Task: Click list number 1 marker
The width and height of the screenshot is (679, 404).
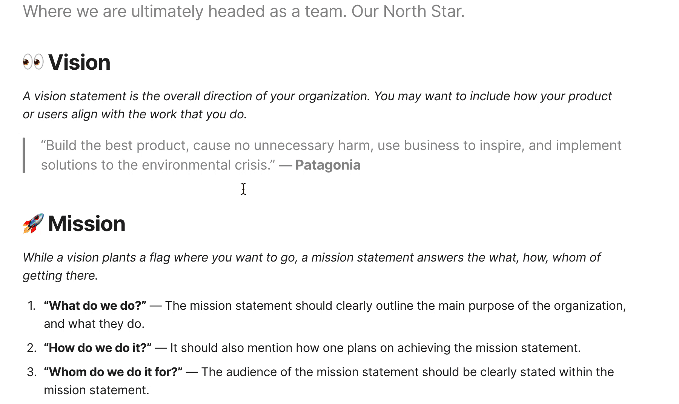Action: (x=32, y=306)
